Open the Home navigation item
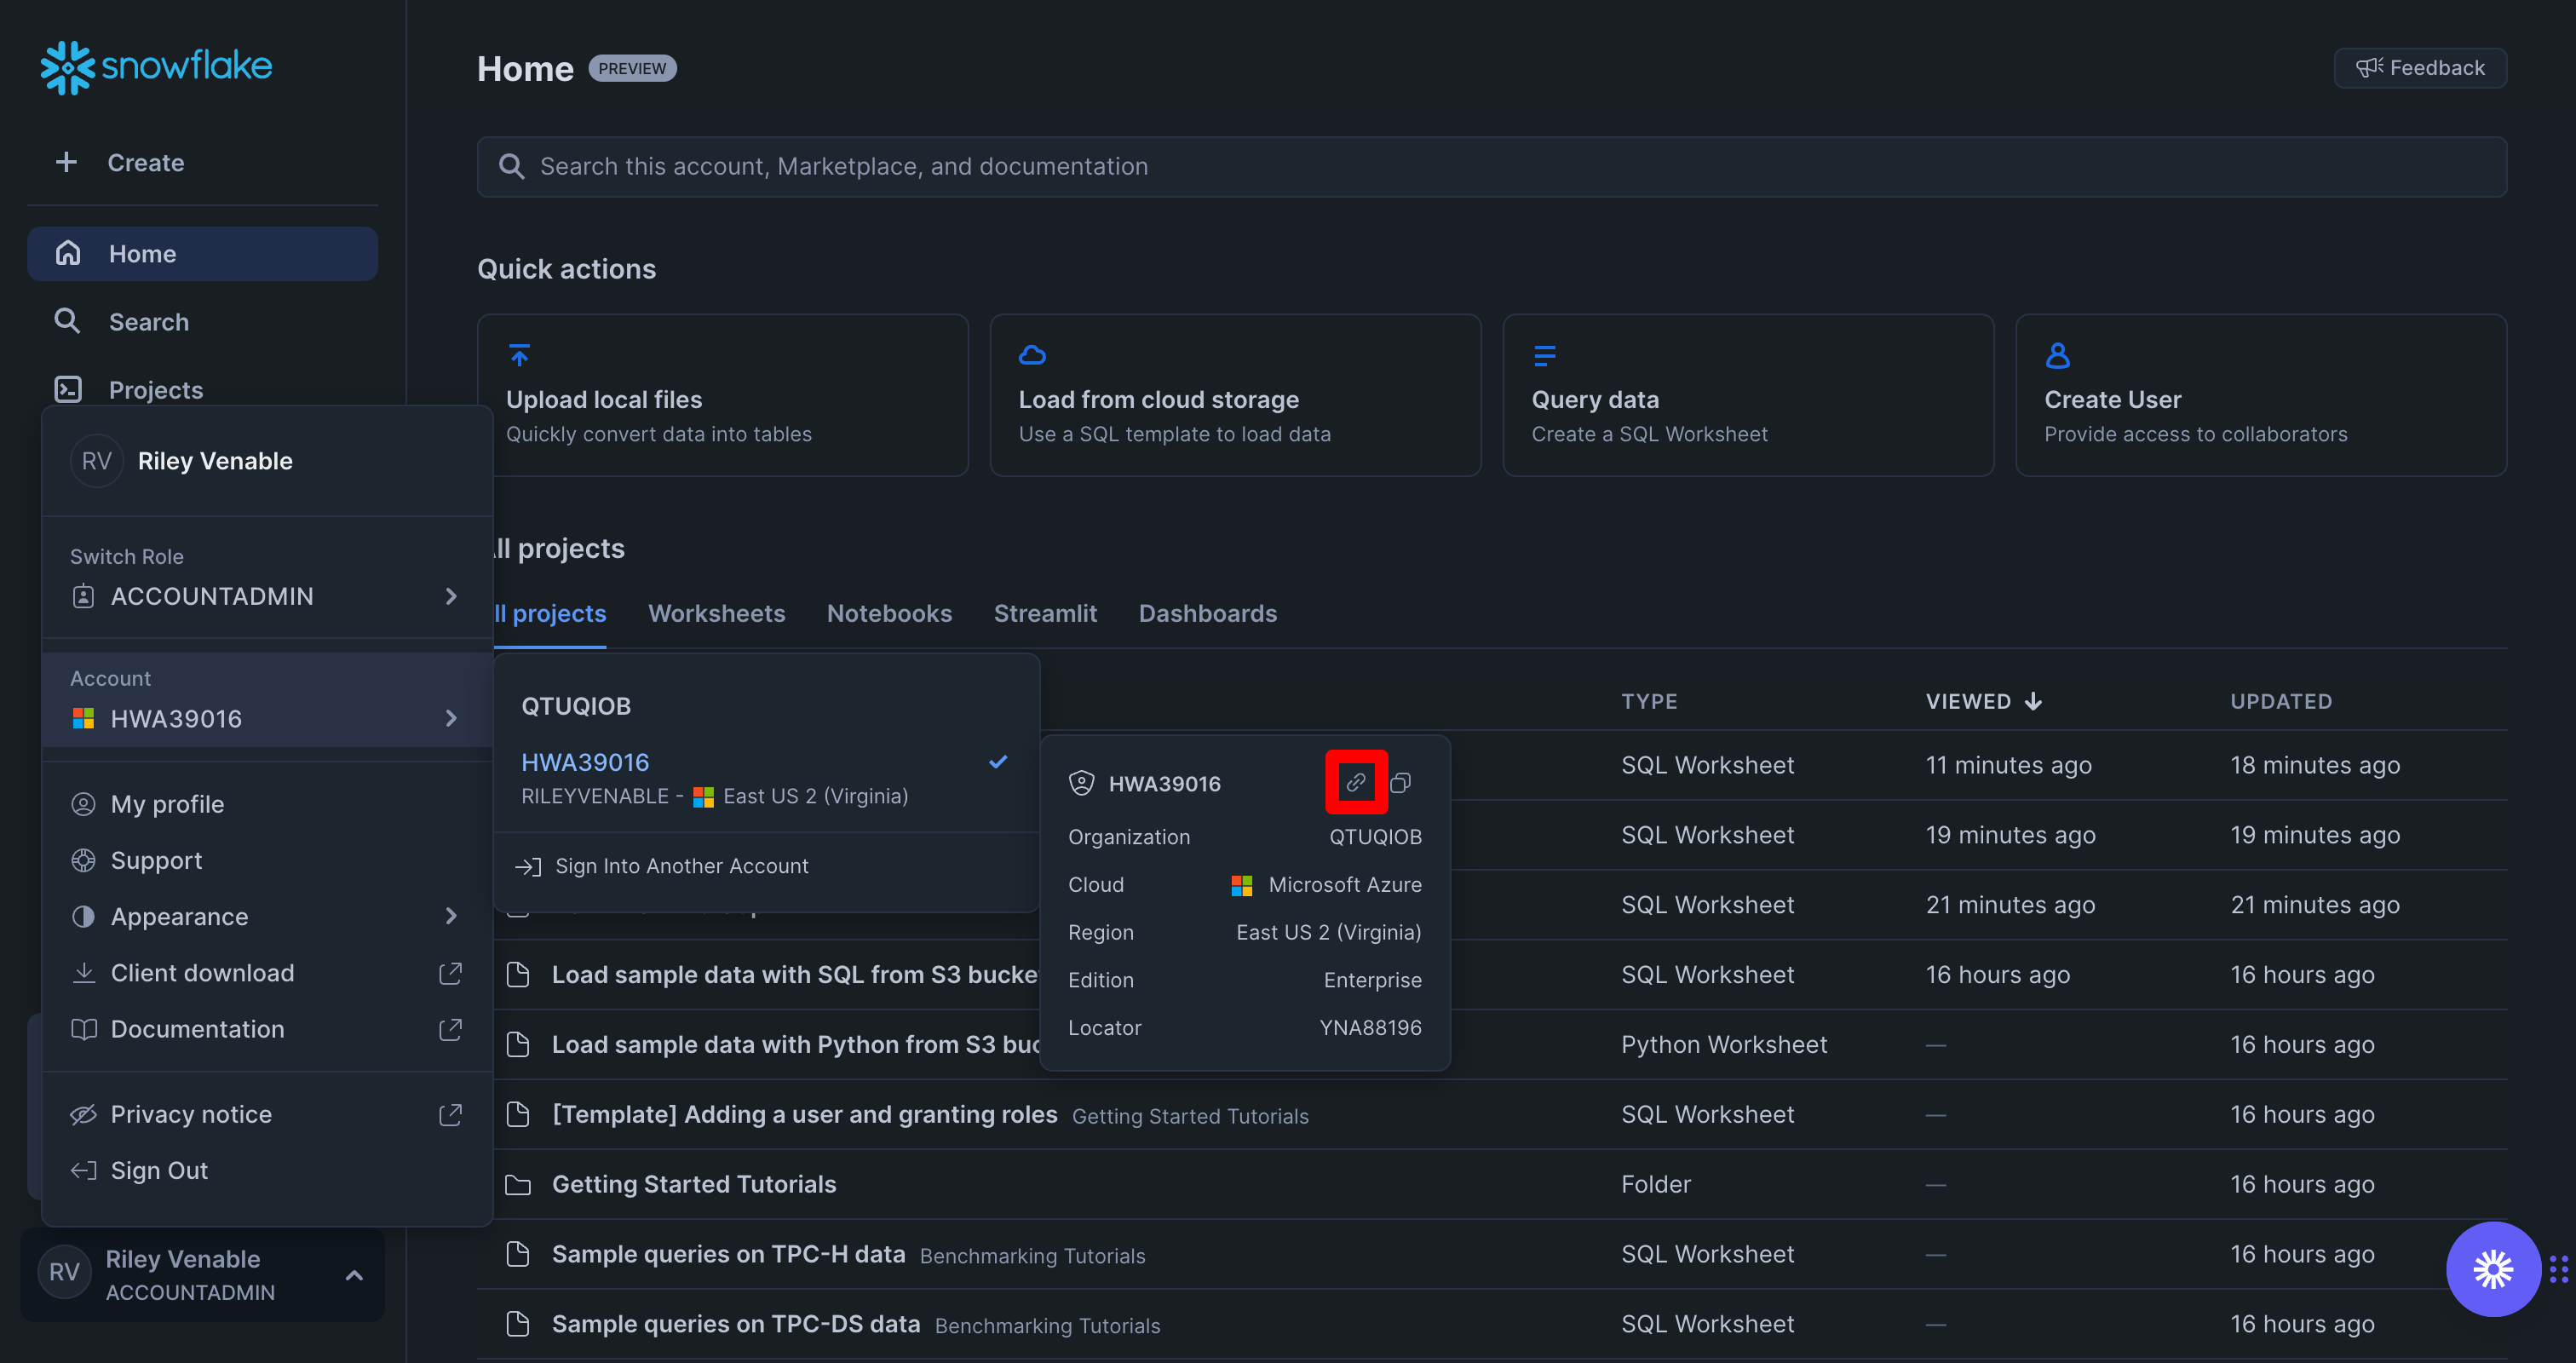The width and height of the screenshot is (2576, 1363). click(x=202, y=253)
